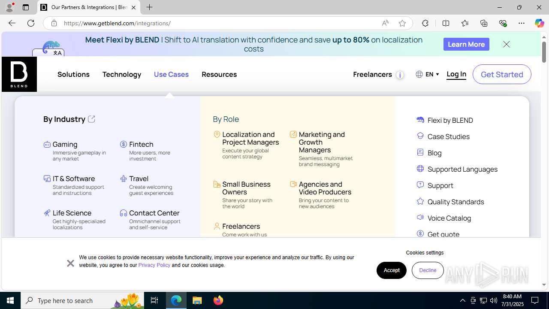This screenshot has width=549, height=309.
Task: Select the Our Partners & Integrations tab
Action: (89, 7)
